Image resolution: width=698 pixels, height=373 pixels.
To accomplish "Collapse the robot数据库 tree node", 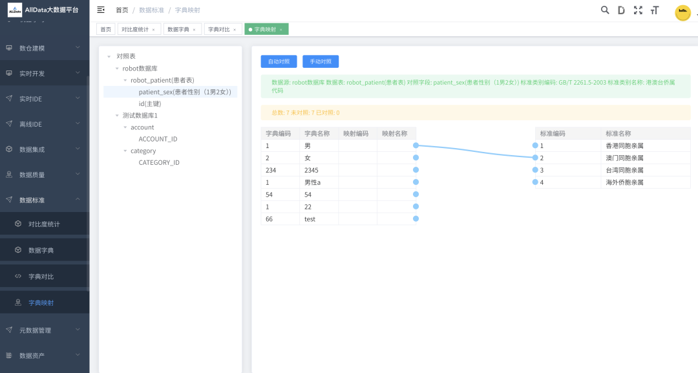I will tap(117, 69).
